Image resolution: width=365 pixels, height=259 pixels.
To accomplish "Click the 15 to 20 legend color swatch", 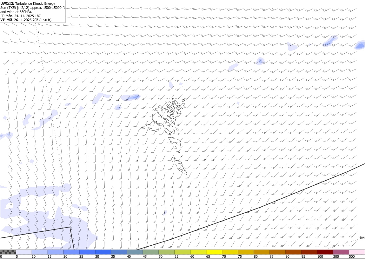I will (x=56, y=252).
